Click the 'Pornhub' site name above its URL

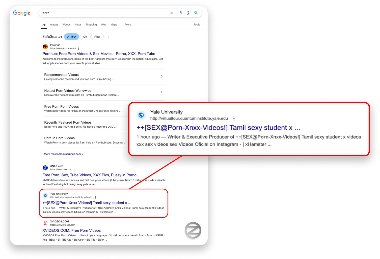click(x=55, y=45)
